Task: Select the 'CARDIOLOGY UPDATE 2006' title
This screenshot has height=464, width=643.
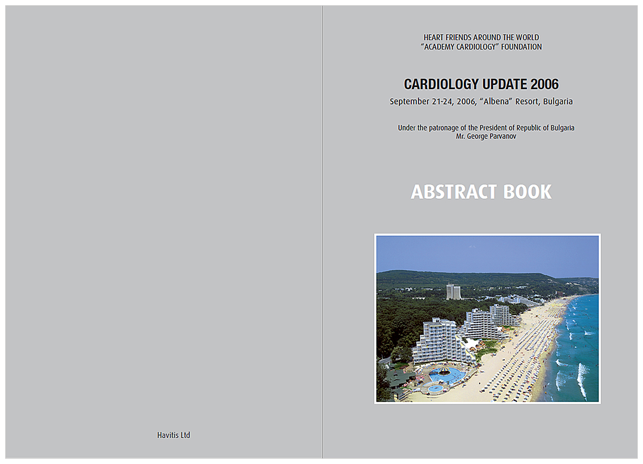Action: pyautogui.click(x=481, y=84)
